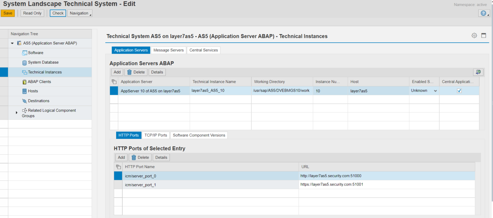The height and width of the screenshot is (218, 493).
Task: Open the help question mark icon
Action: pos(483,13)
